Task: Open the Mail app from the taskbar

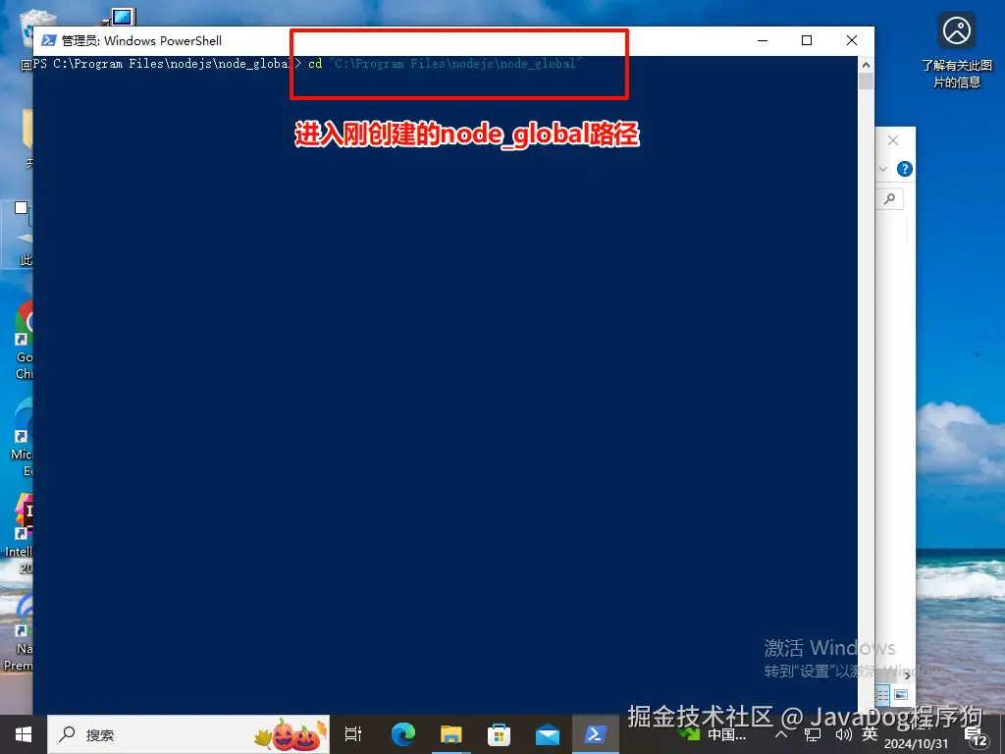Action: tap(548, 734)
